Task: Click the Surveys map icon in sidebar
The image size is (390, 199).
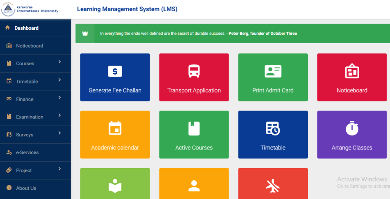Action: click(x=9, y=135)
